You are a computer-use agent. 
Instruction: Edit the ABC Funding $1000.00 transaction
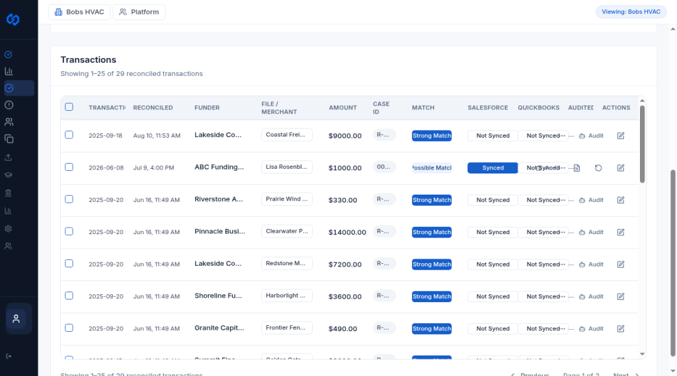point(620,168)
